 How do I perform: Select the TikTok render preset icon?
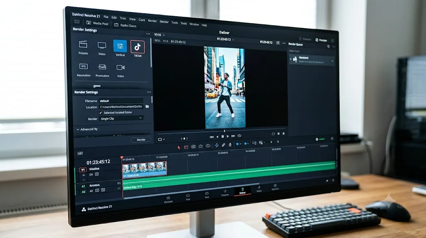137,47
